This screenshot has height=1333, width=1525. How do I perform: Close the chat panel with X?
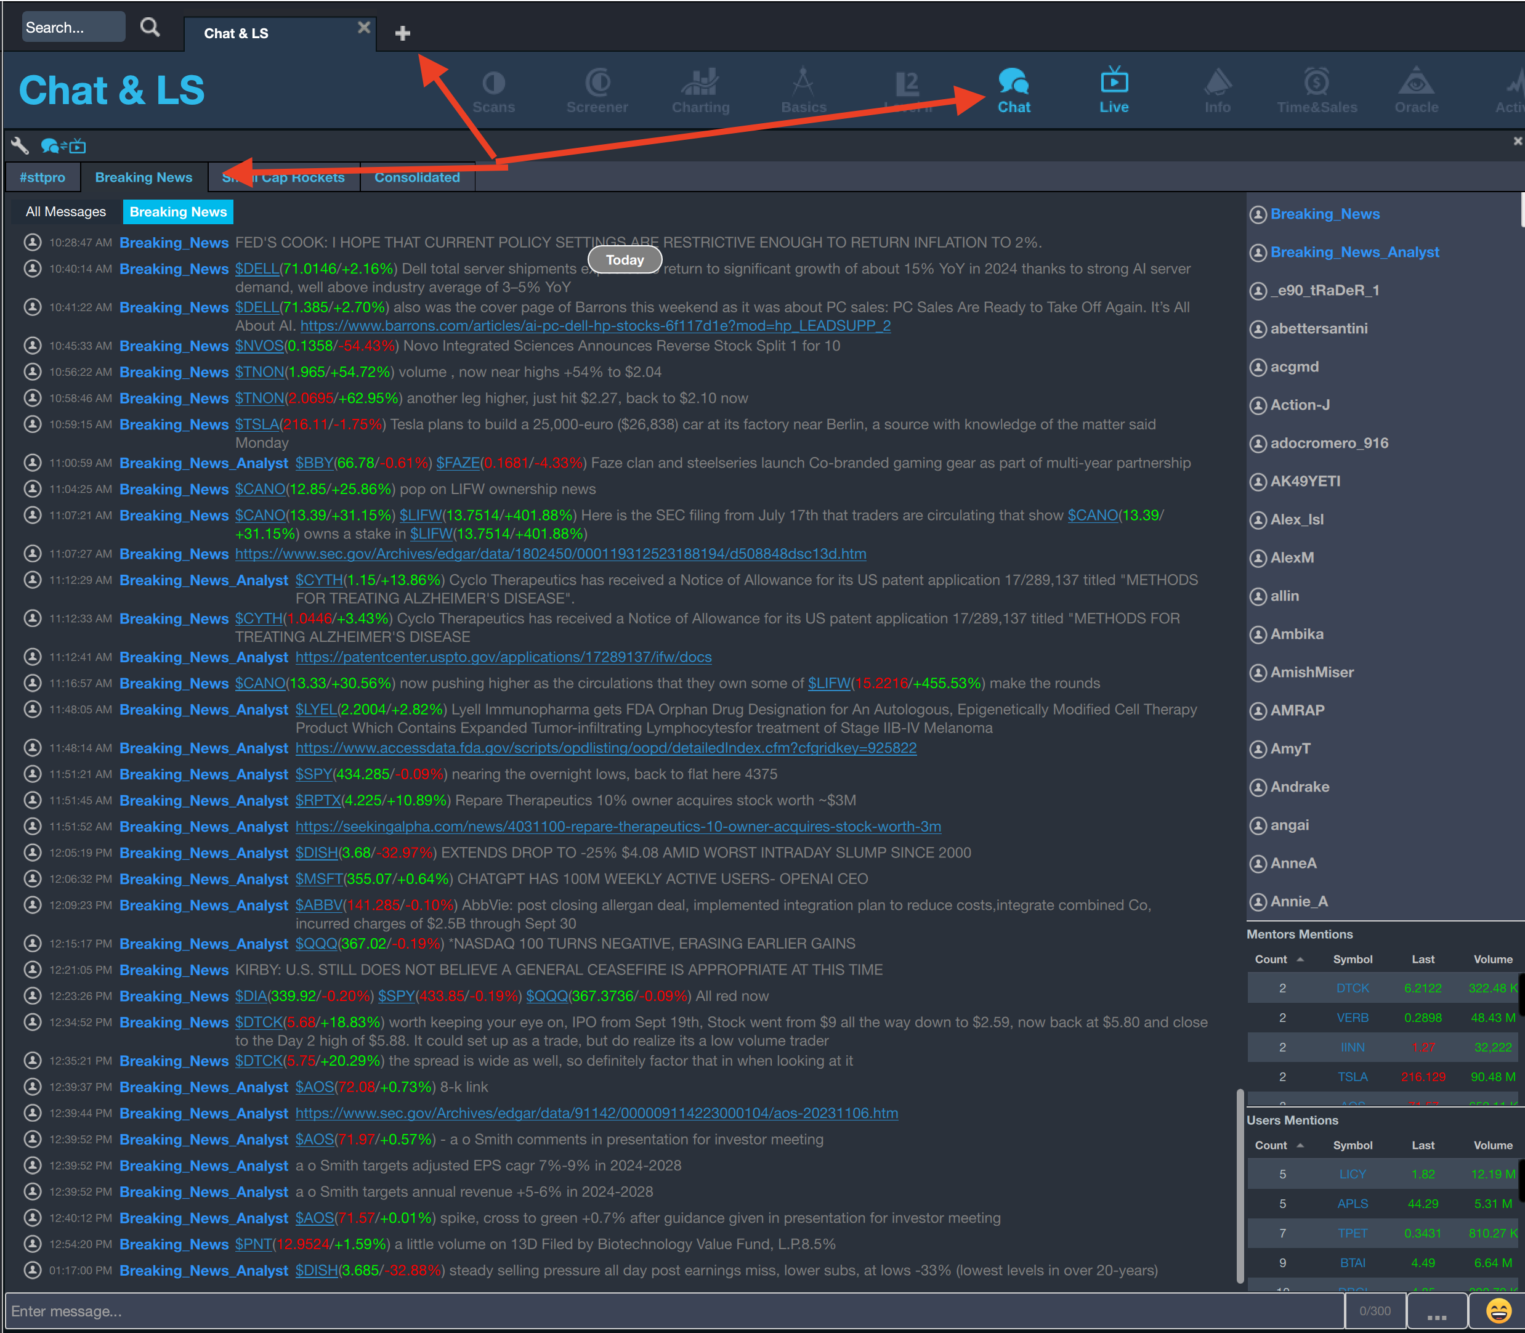[x=1518, y=140]
